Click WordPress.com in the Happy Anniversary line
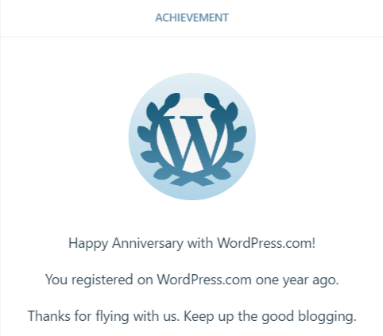 pos(266,242)
